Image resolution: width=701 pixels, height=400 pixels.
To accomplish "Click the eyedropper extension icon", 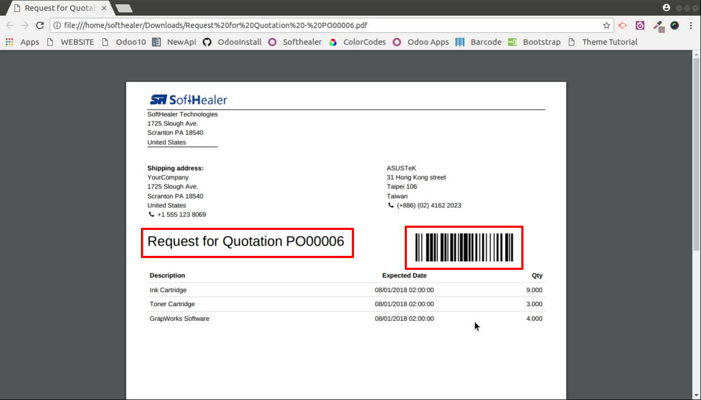I will 657,25.
